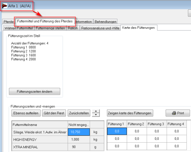Open Futtermenge stellen subtab
This screenshot has width=191, height=152.
(50, 28)
